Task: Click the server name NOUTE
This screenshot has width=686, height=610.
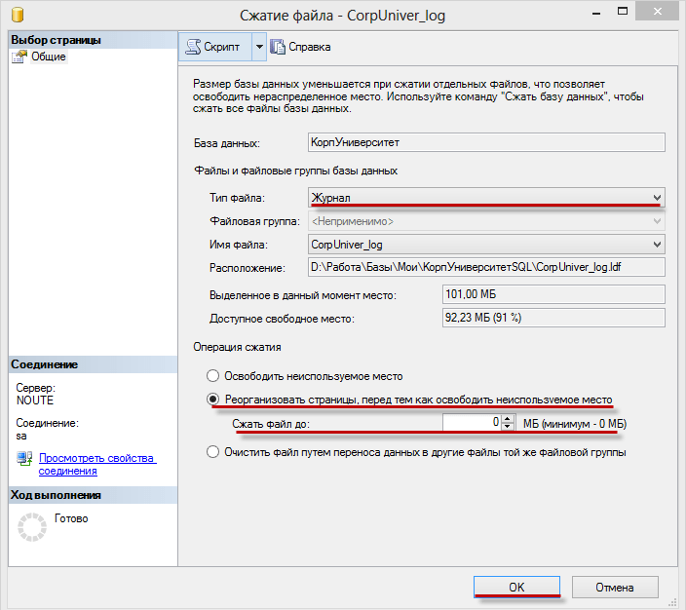Action: [x=35, y=400]
